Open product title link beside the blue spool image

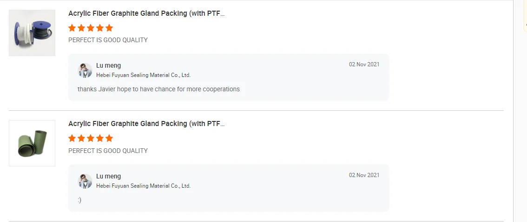146,13
